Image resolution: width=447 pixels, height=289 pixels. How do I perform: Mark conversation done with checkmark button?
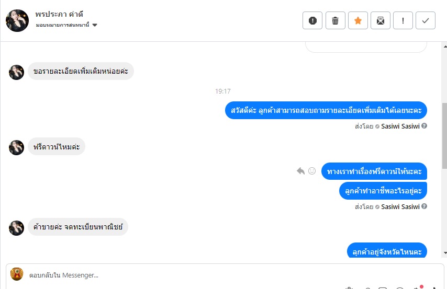pyautogui.click(x=426, y=20)
